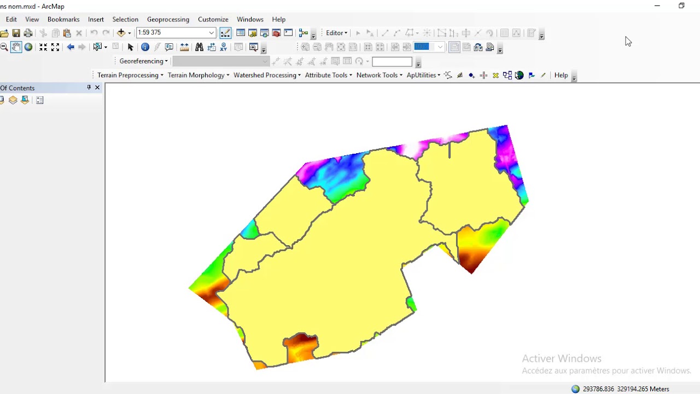Toggle Draft Mode in layout toolbar
The image size is (700, 394).
pyautogui.click(x=454, y=47)
